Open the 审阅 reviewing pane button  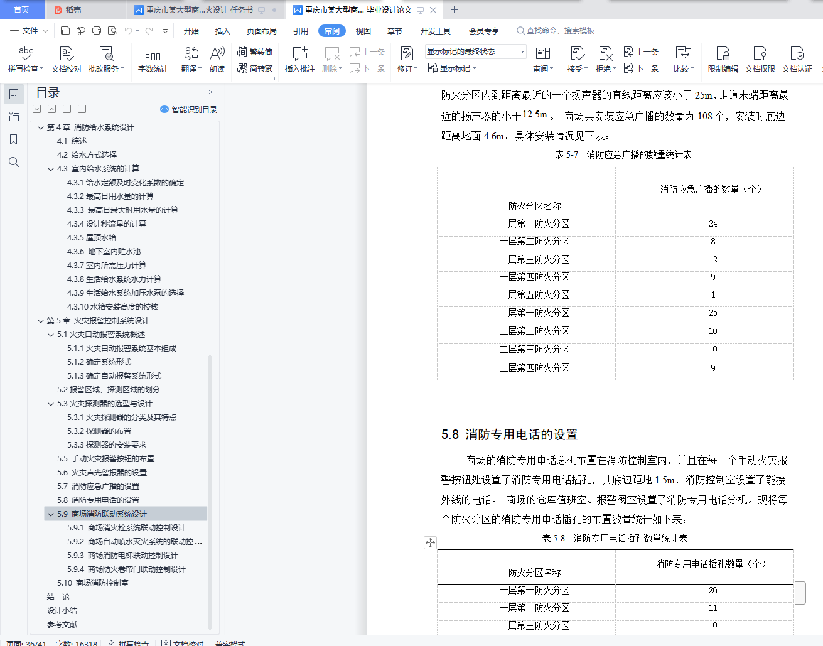543,60
